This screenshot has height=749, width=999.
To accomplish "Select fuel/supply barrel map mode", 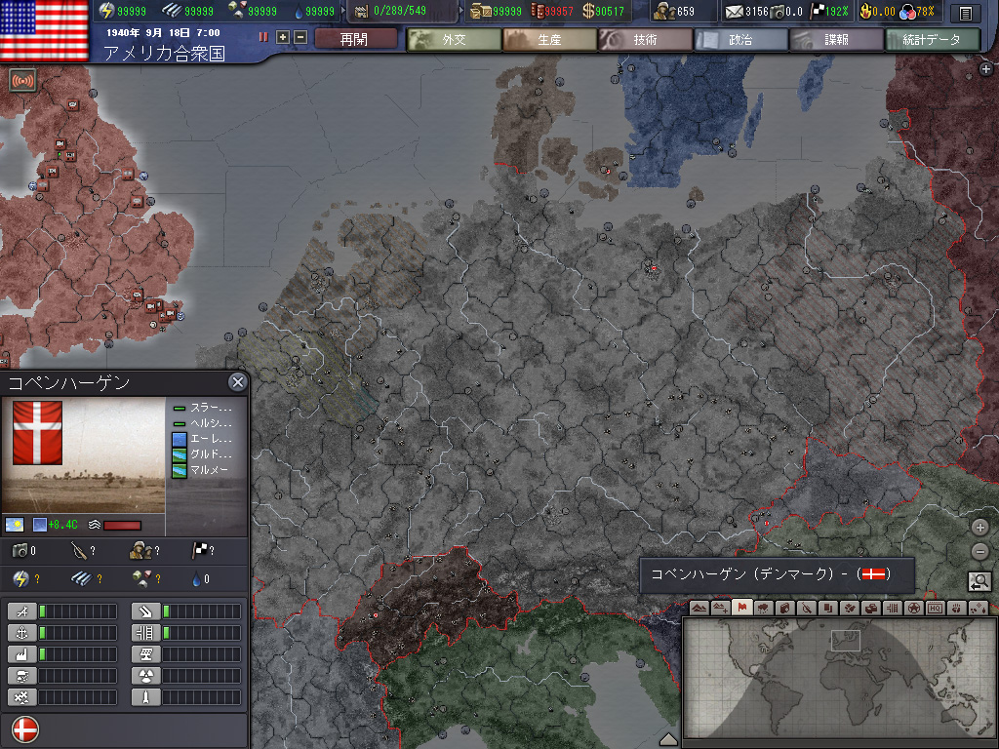I will pyautogui.click(x=785, y=608).
